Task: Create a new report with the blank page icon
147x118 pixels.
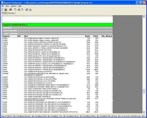Action: click(x=3, y=10)
